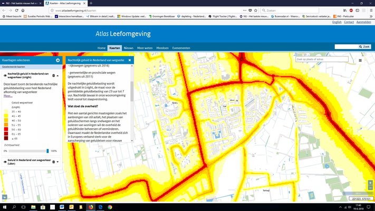The image size is (375, 211).
Task: Bookmark this page with the star
Action: point(256,11)
